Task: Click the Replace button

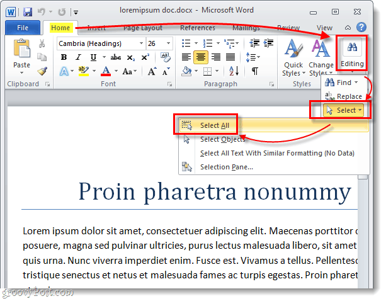Action: 343,96
